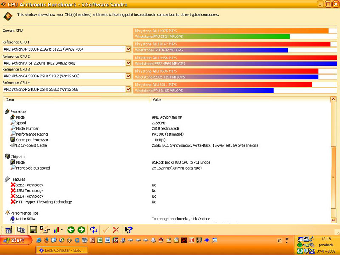Click the Sandra flame icon beside description
This screenshot has width=340, height=255.
pyautogui.click(x=8, y=16)
